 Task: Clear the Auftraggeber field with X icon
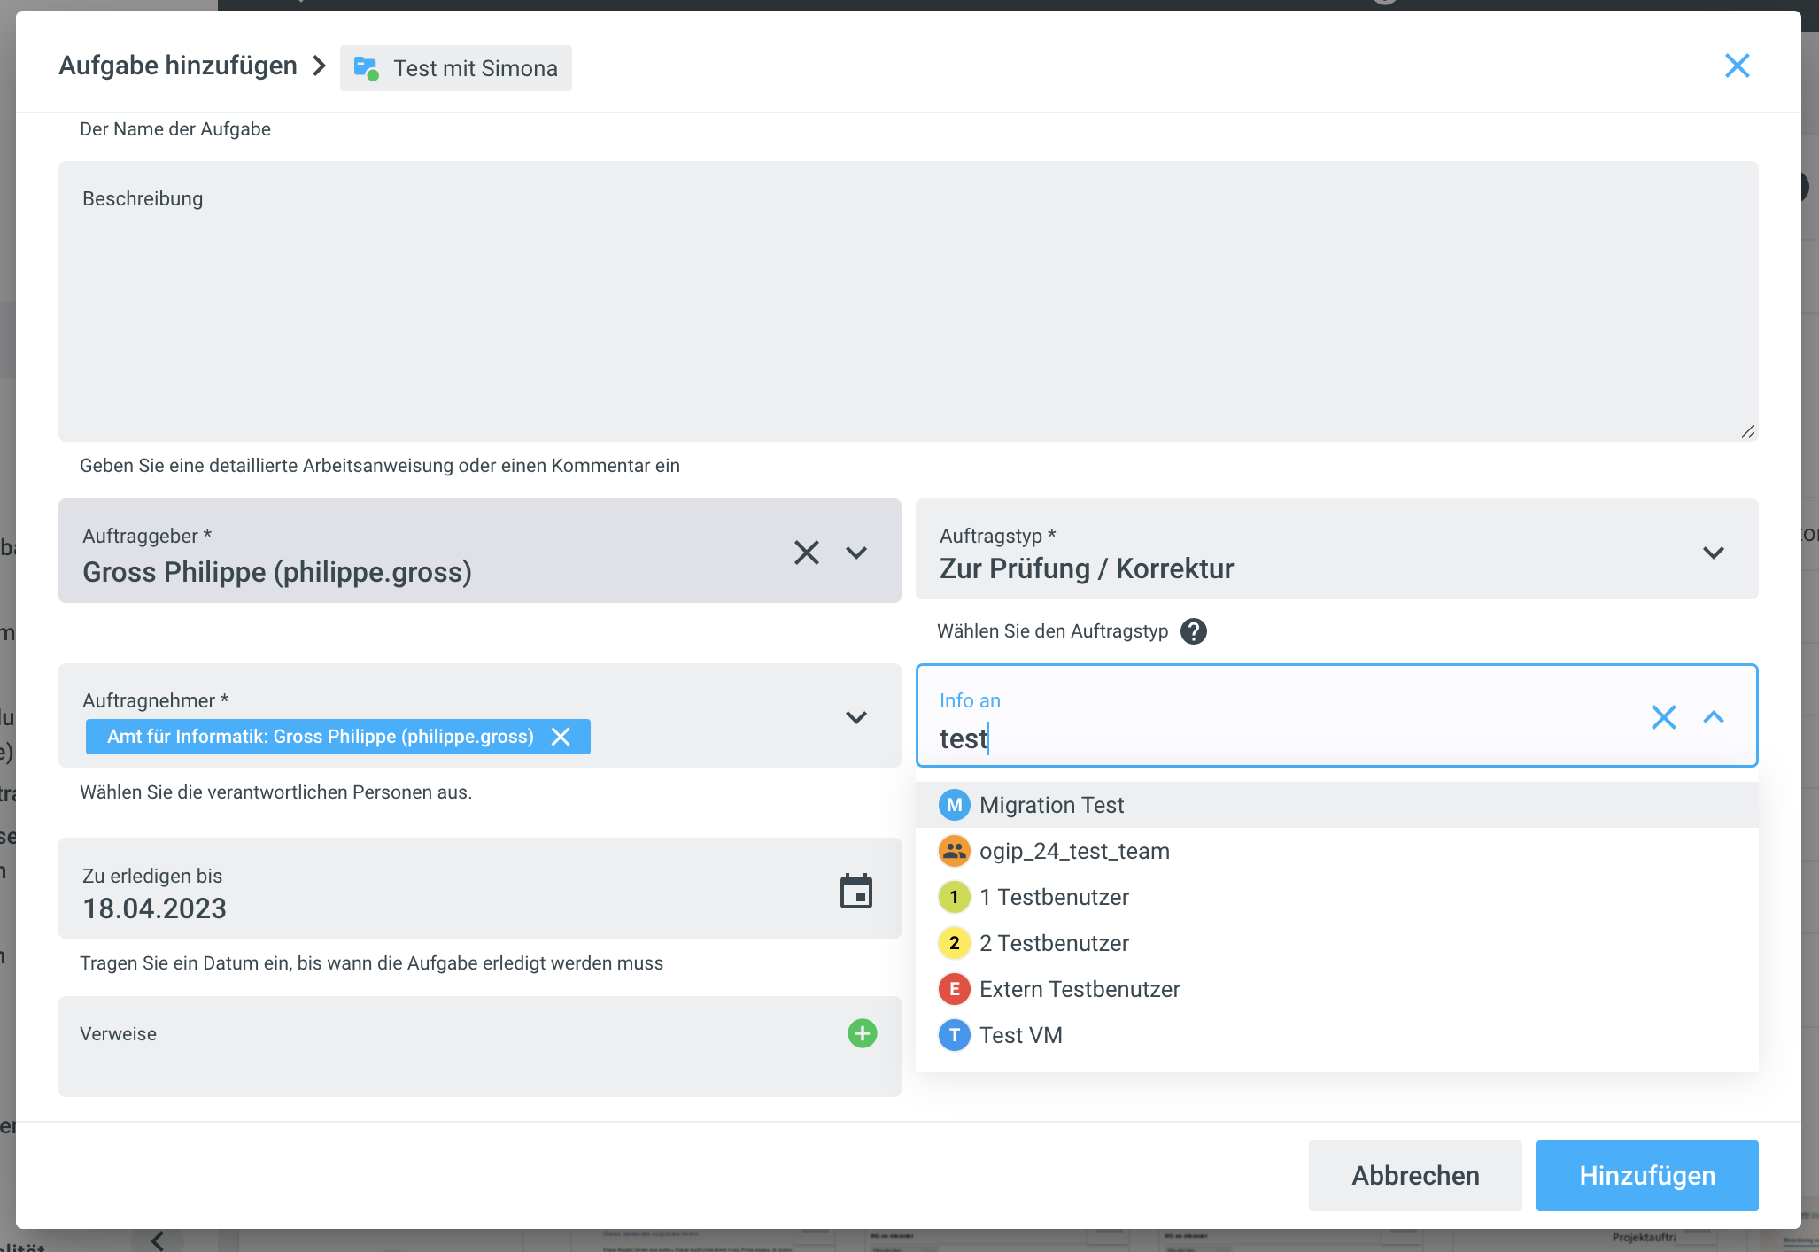click(806, 553)
